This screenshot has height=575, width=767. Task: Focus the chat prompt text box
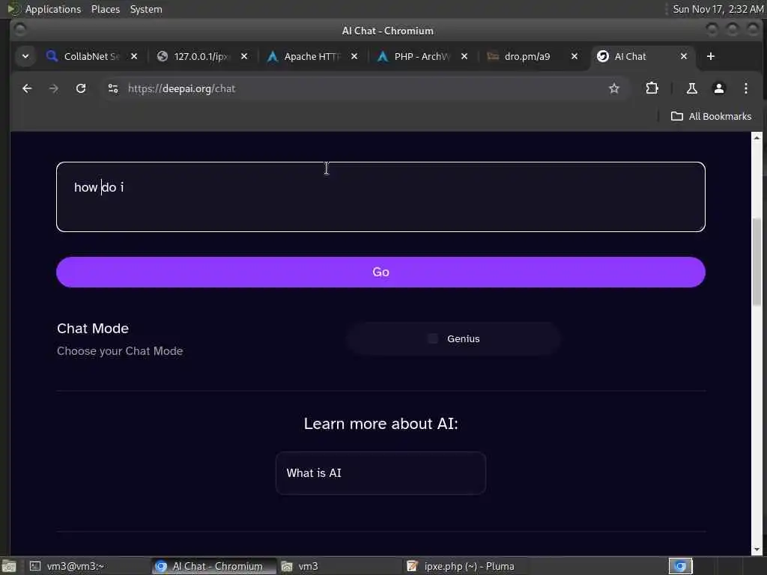click(x=381, y=197)
